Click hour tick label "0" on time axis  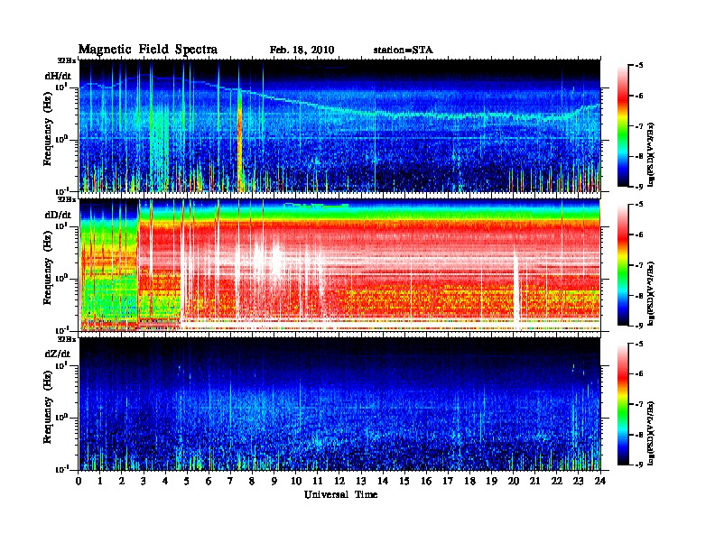(x=79, y=481)
